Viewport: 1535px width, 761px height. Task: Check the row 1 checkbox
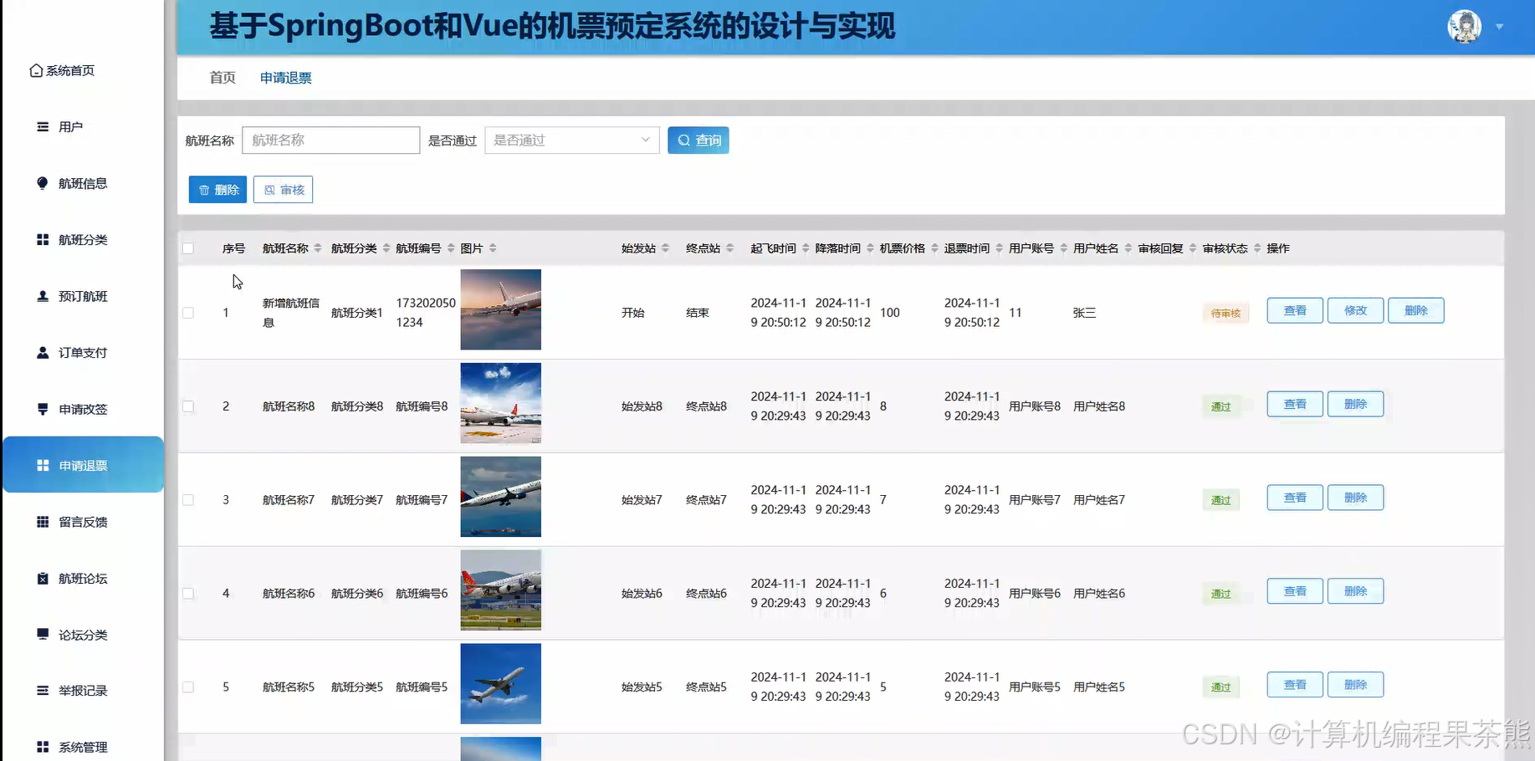pyautogui.click(x=188, y=313)
